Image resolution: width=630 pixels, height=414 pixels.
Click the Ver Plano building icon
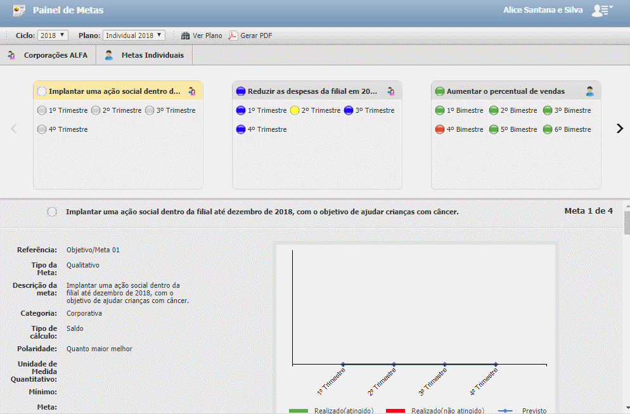pos(185,36)
